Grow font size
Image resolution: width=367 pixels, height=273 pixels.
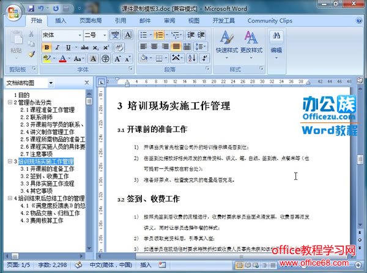pos(117,59)
